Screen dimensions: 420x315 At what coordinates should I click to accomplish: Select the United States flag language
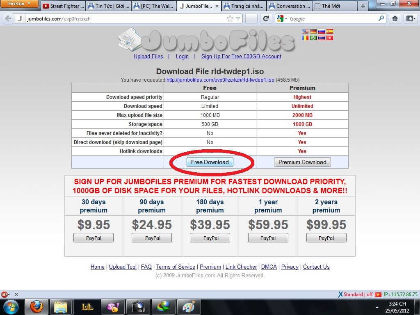[305, 31]
